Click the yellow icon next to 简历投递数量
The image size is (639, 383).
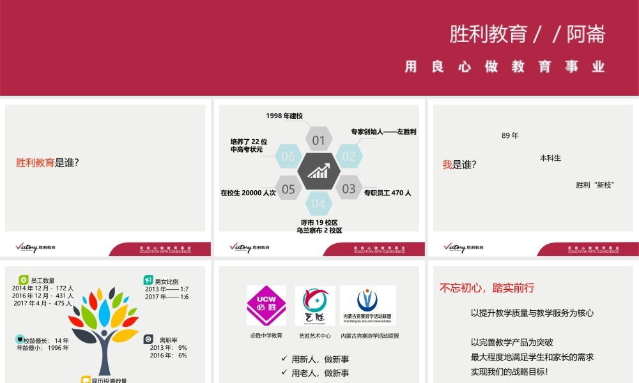[86, 380]
